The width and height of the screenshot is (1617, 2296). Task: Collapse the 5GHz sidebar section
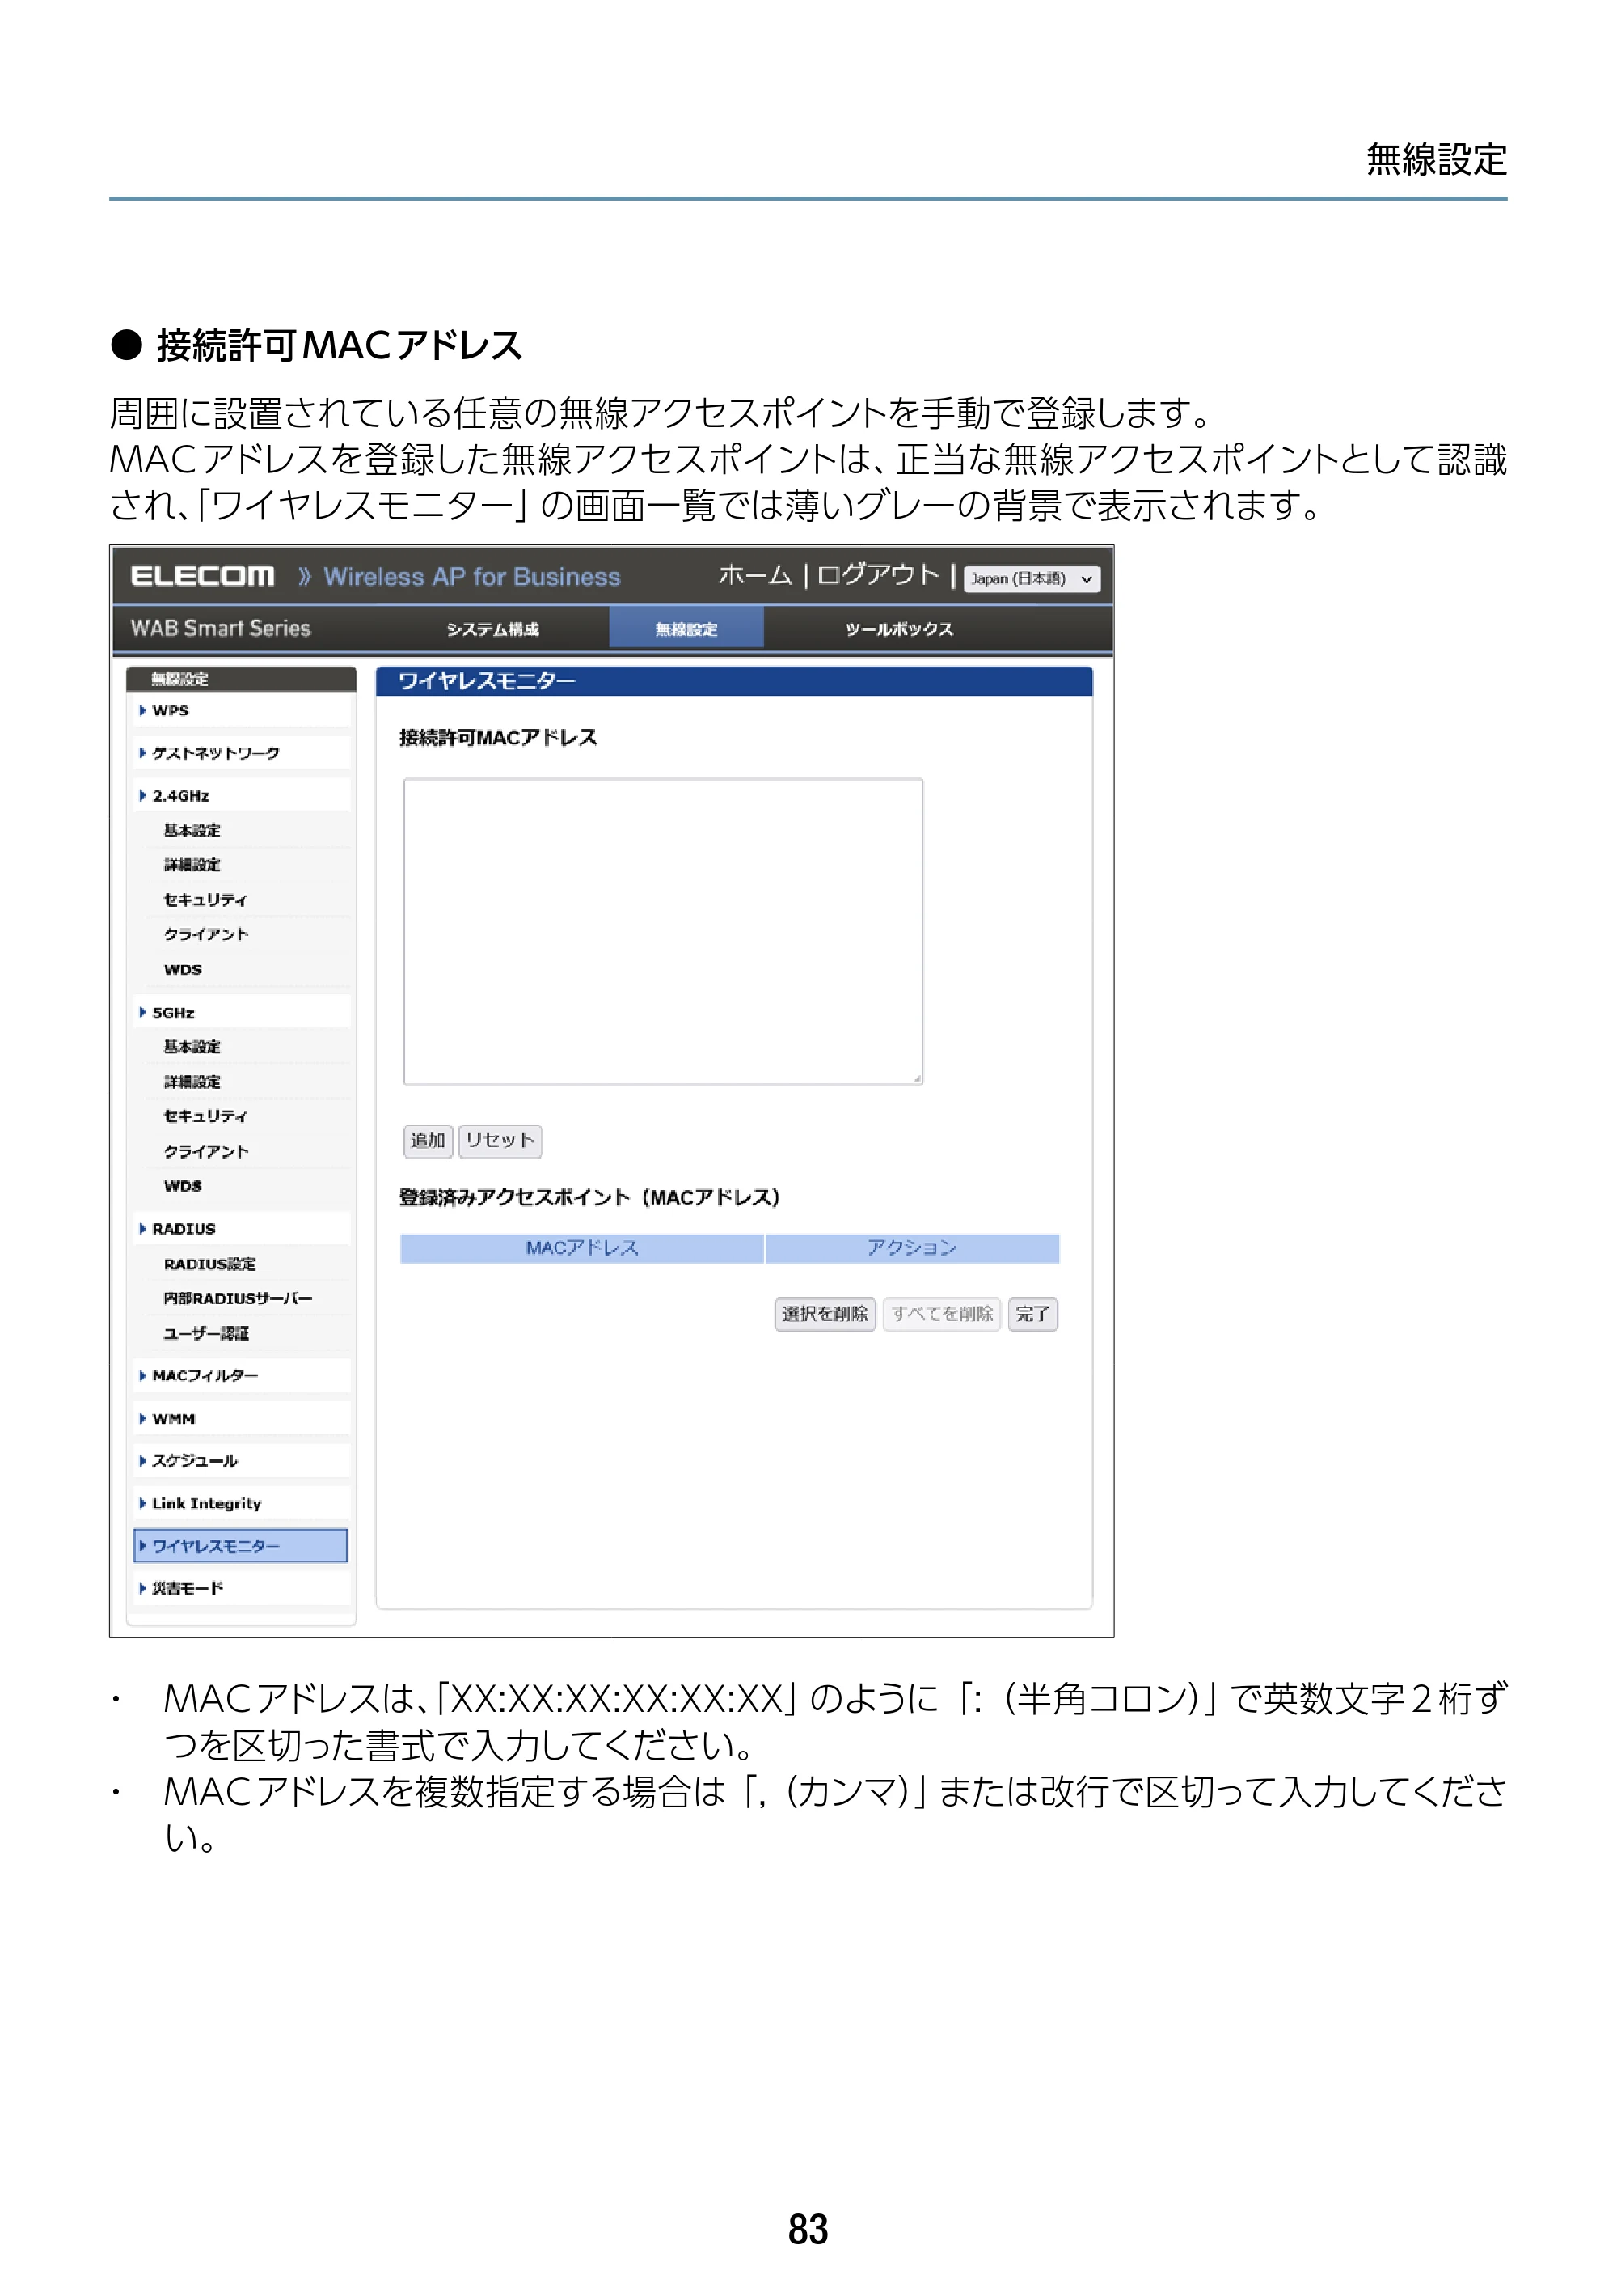[x=241, y=1012]
